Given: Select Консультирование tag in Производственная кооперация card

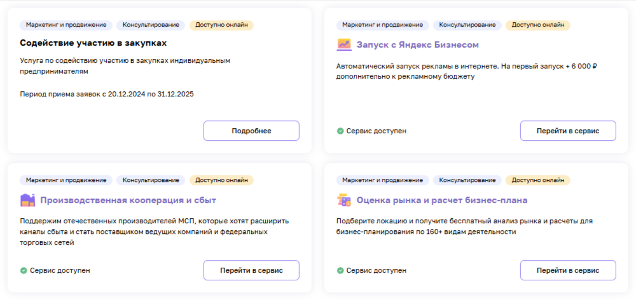Looking at the screenshot, I should pyautogui.click(x=151, y=180).
